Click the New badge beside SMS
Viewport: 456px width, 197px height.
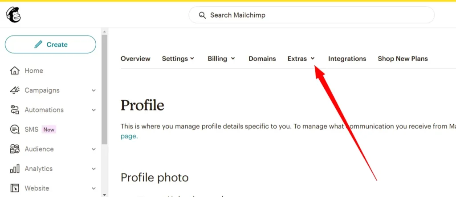[49, 130]
